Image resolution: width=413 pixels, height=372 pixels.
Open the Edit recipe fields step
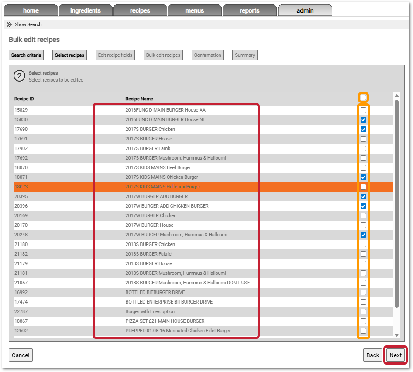coord(115,55)
